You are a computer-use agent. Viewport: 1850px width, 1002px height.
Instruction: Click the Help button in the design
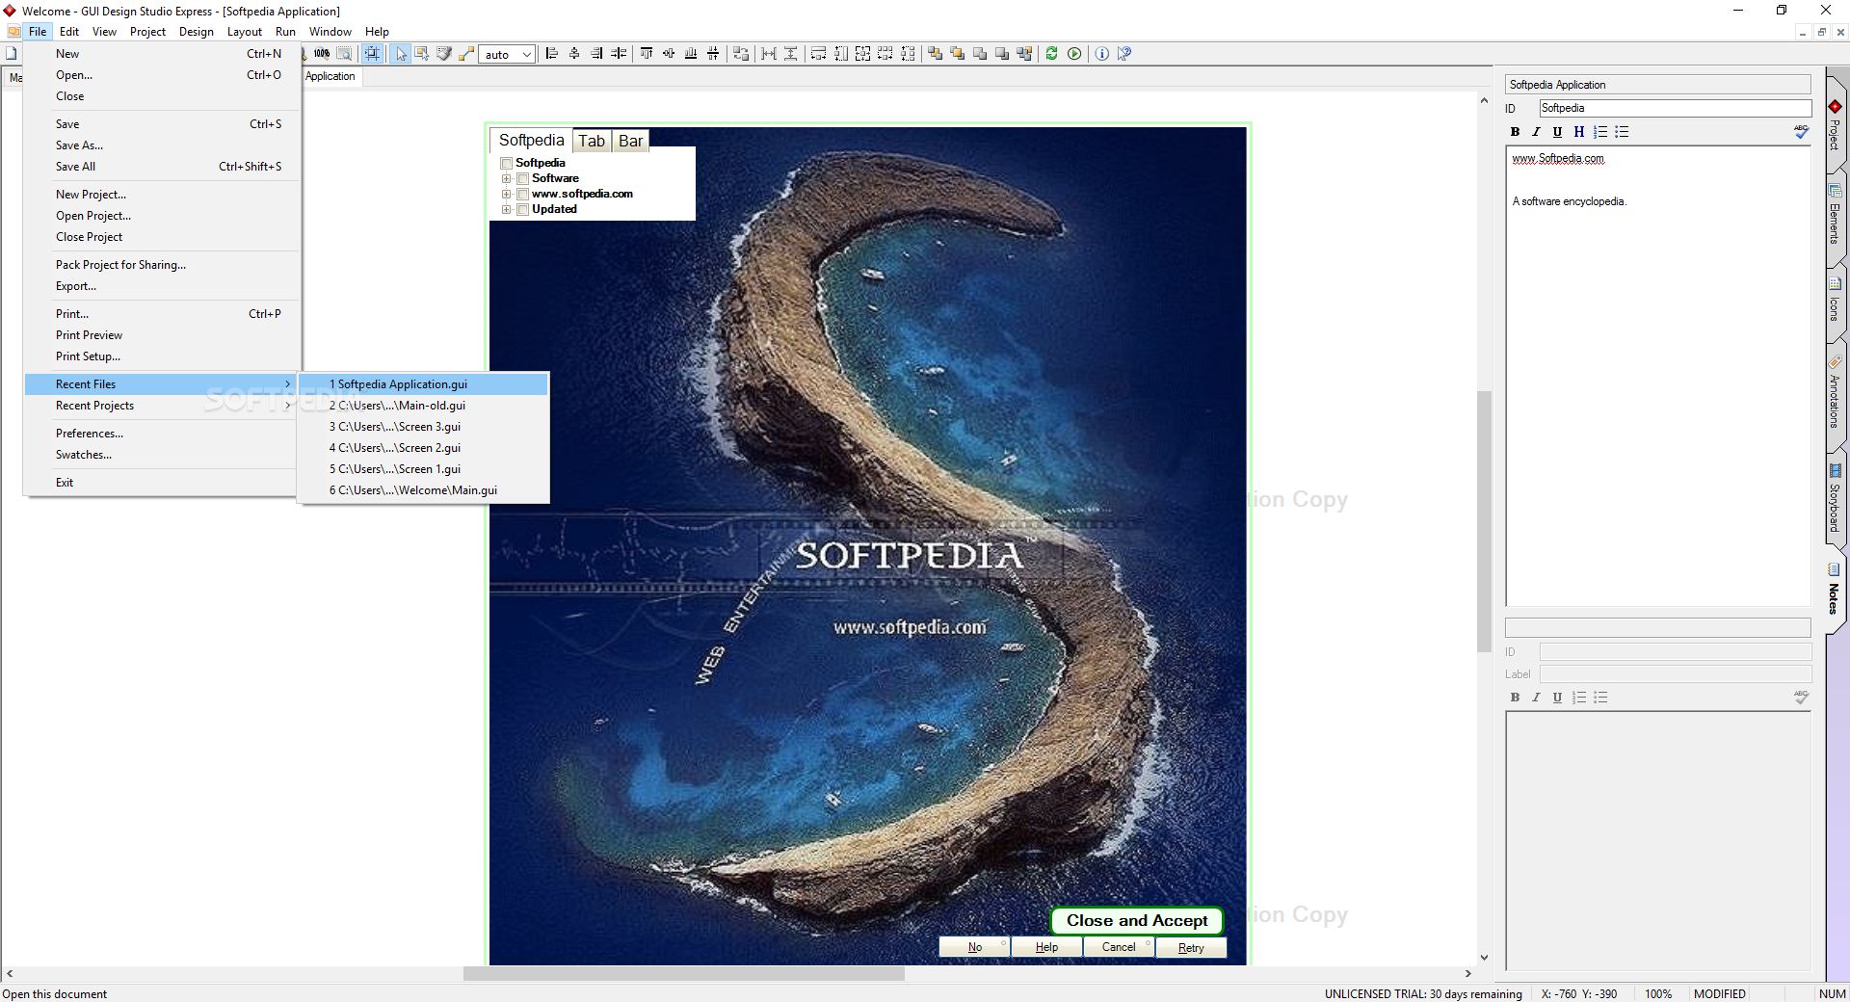coord(1046,947)
